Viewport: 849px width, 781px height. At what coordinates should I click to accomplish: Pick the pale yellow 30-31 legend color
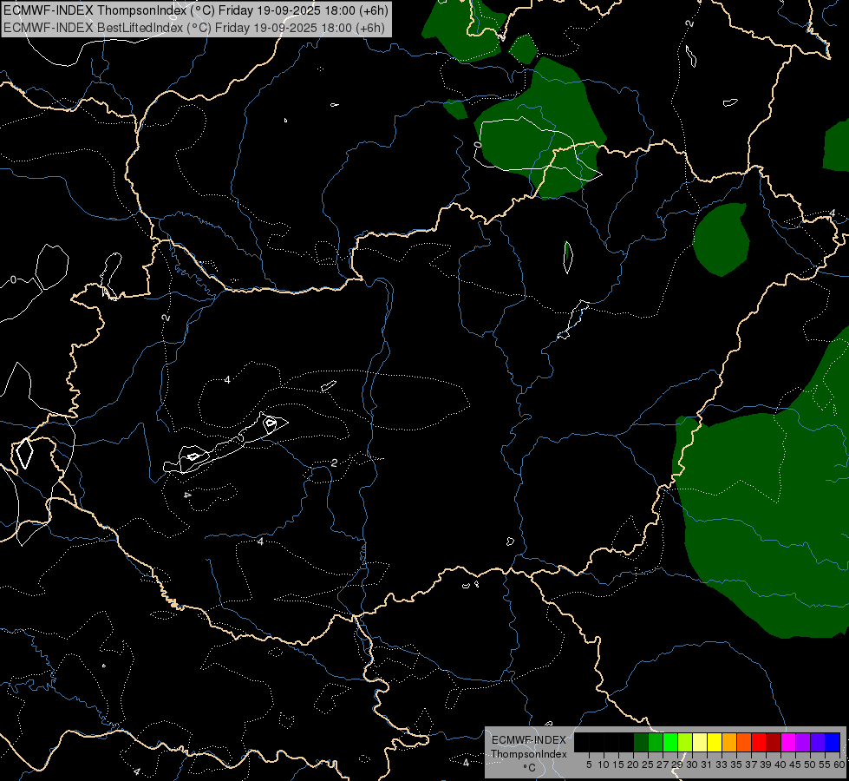coord(700,743)
